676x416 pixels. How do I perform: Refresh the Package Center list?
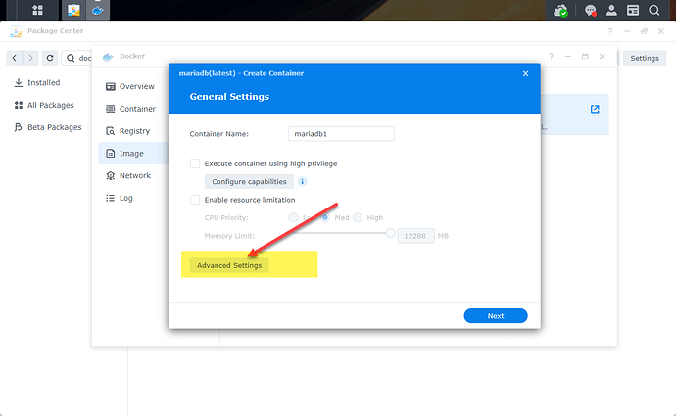tap(50, 58)
